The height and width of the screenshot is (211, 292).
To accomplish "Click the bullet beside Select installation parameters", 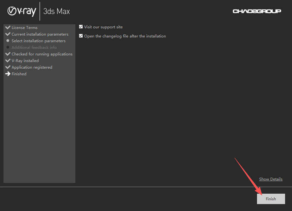I will (x=8, y=41).
